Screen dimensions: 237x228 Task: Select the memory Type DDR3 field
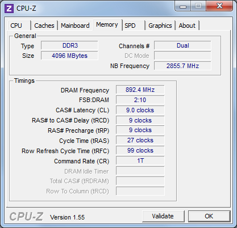[x=69, y=45]
